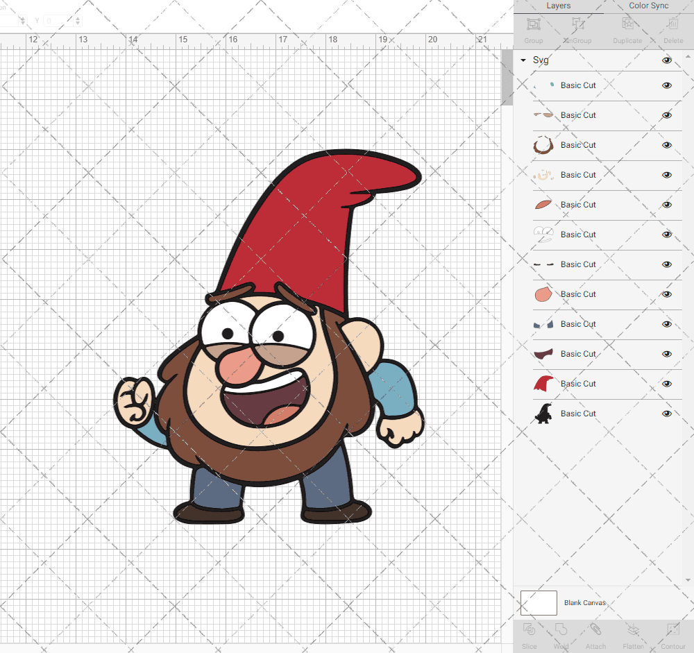Select the tan eyelids layer thumbnail
Viewport: 694px width, 653px height.
tap(543, 115)
